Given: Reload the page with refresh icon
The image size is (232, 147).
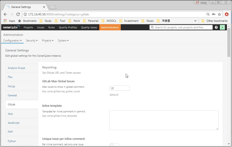Looking at the screenshot, I should [18, 14].
